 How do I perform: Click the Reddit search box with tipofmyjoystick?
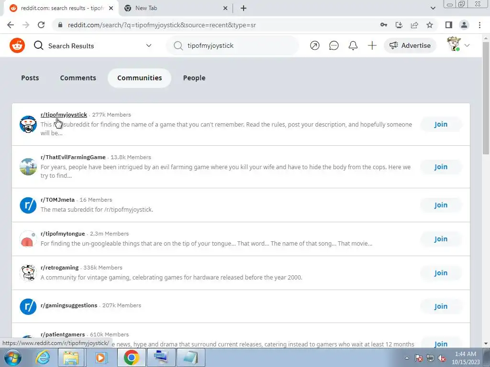pyautogui.click(x=233, y=45)
